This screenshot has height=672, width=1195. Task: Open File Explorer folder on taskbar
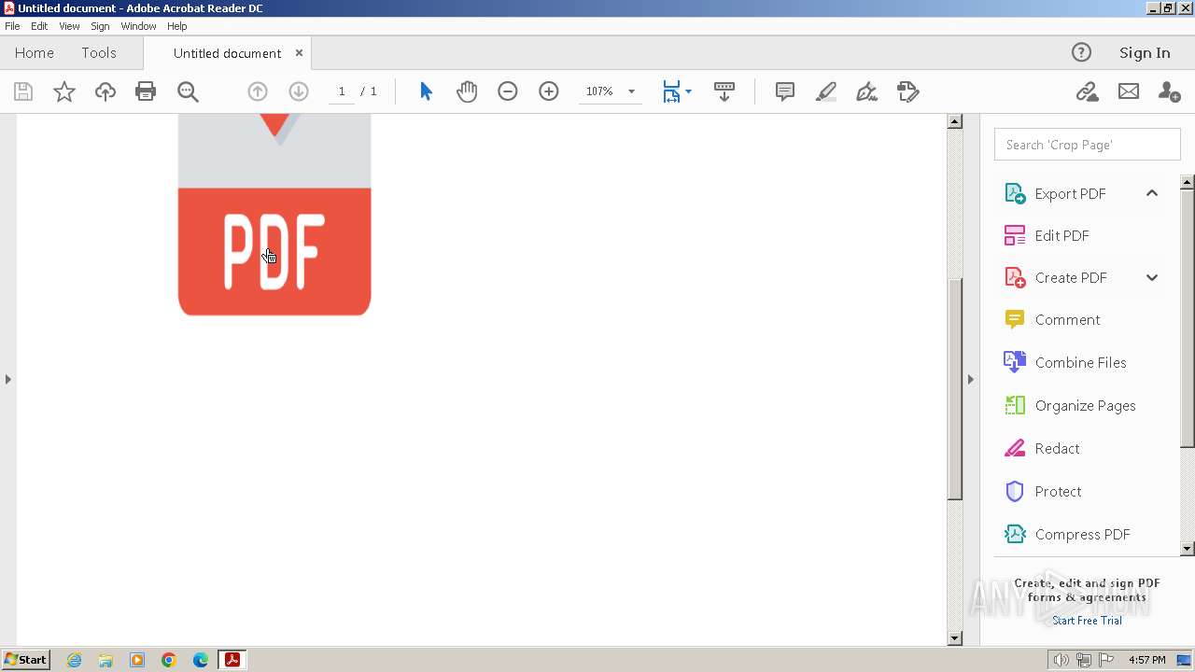pyautogui.click(x=105, y=660)
